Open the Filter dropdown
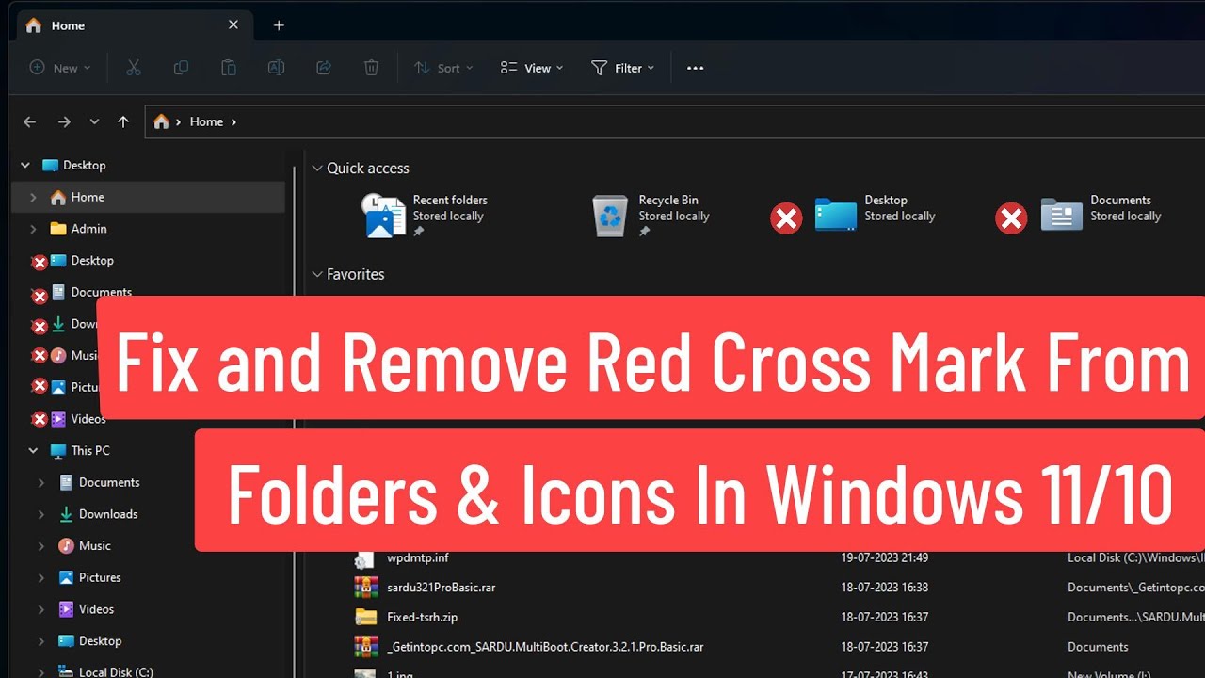1205x678 pixels. (622, 68)
